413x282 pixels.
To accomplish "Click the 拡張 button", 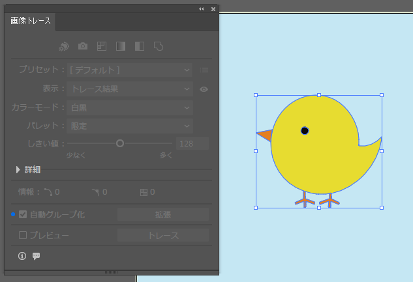I will (x=163, y=214).
